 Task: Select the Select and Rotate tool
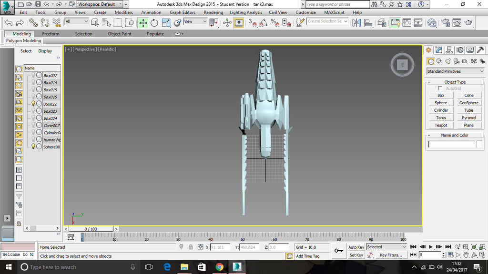[155, 23]
